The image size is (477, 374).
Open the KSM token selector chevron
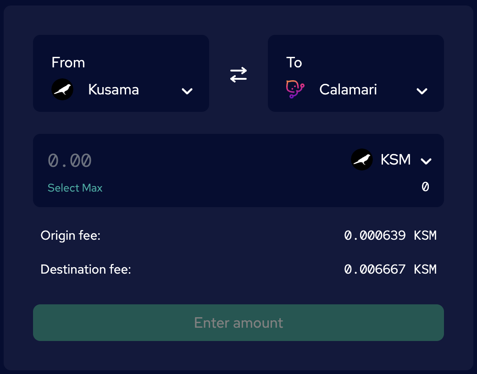point(426,161)
